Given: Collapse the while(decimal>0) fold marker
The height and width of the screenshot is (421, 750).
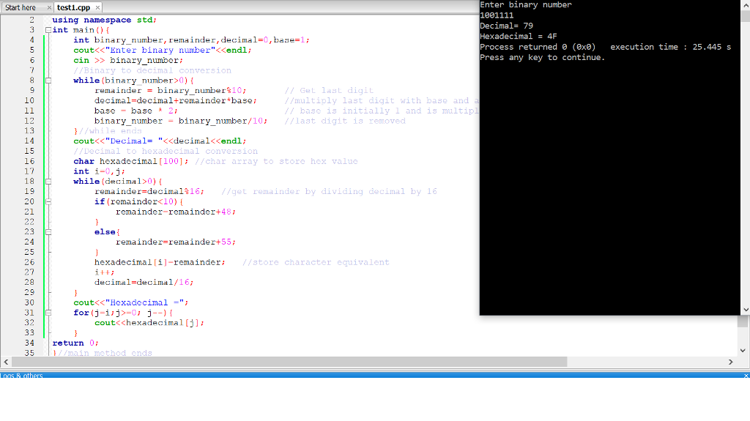Looking at the screenshot, I should pos(48,182).
